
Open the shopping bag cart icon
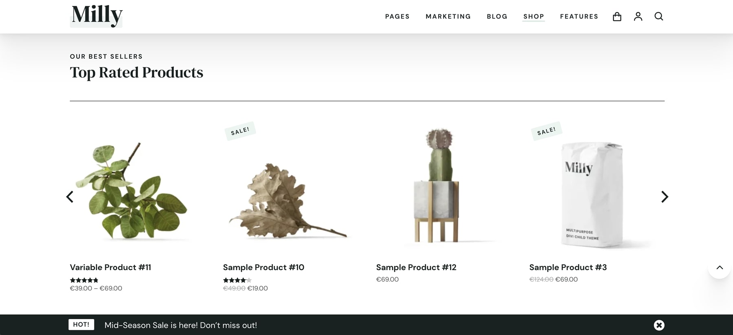point(617,16)
